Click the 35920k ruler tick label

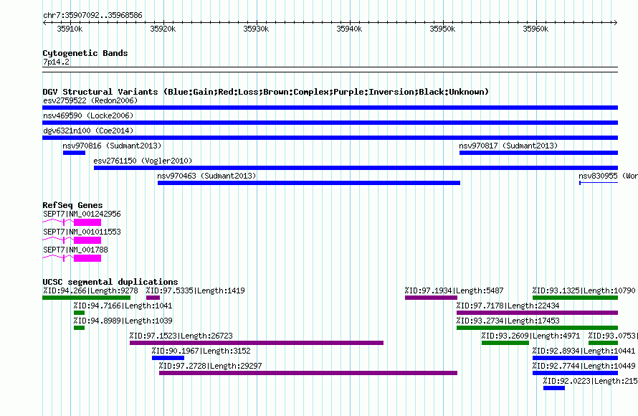coord(163,29)
